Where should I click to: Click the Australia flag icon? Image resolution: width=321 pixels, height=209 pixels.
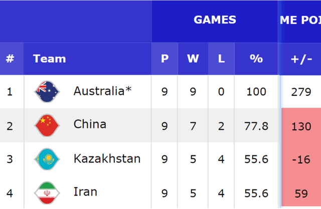[x=47, y=91]
